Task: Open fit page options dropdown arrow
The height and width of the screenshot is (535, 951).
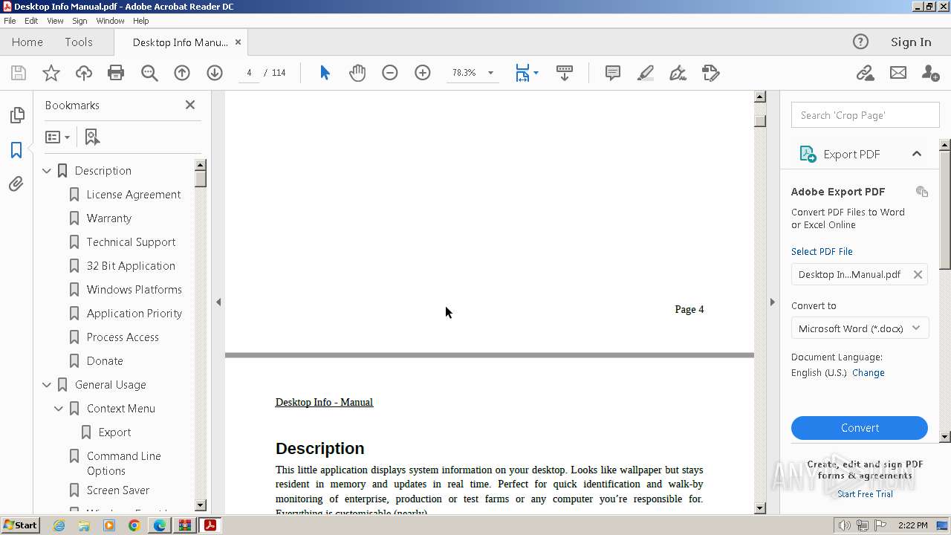Action: [536, 73]
